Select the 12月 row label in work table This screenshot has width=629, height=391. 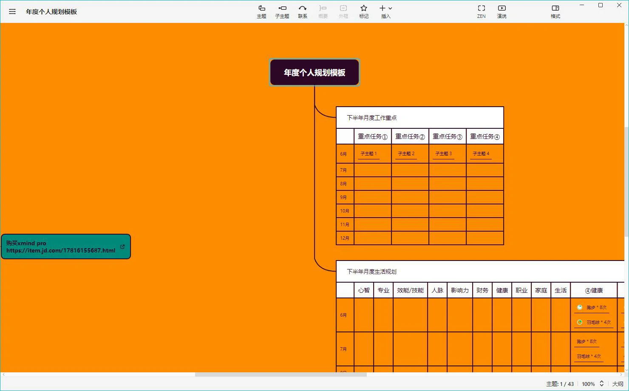pos(345,238)
